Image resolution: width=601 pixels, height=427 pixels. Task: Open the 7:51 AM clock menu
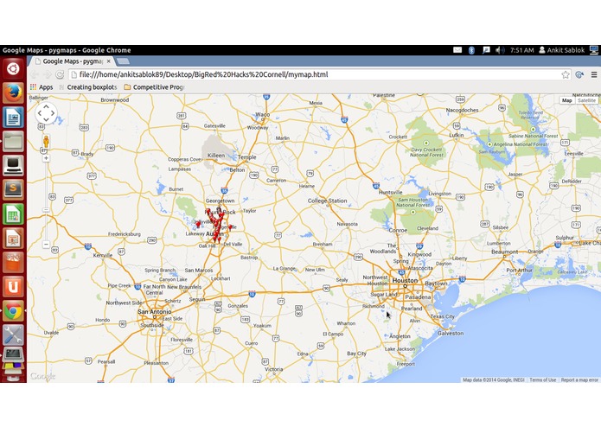click(x=521, y=50)
